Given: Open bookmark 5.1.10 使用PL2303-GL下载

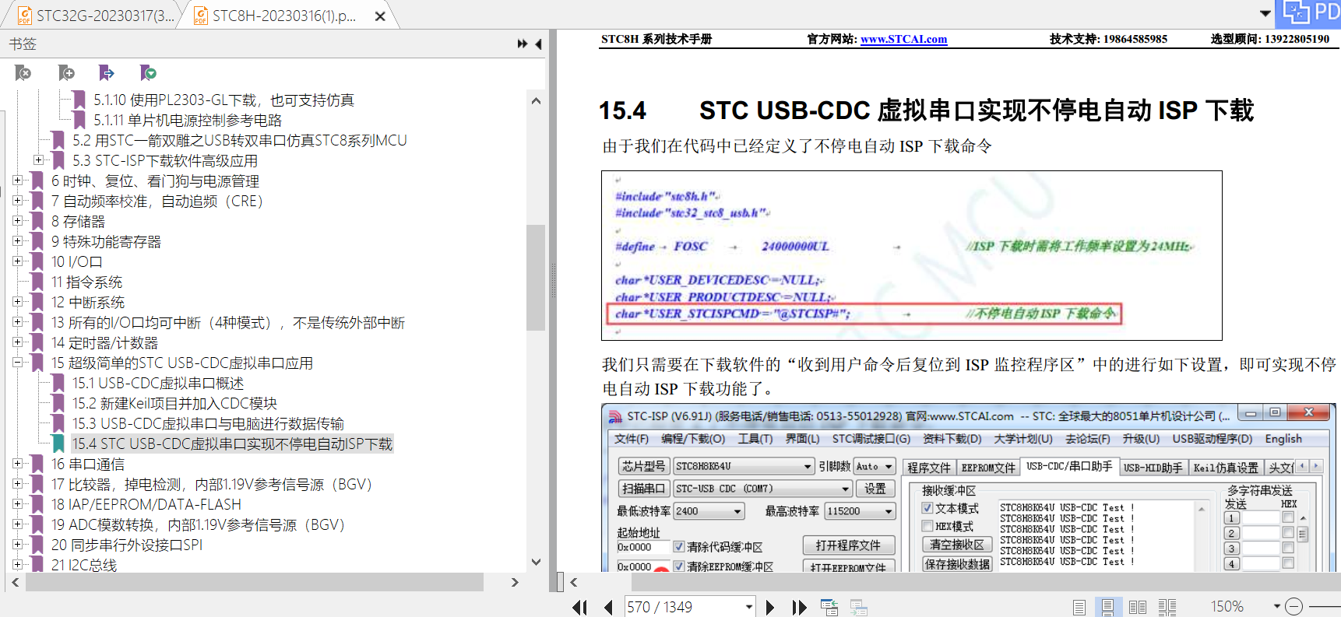Looking at the screenshot, I should pos(223,100).
